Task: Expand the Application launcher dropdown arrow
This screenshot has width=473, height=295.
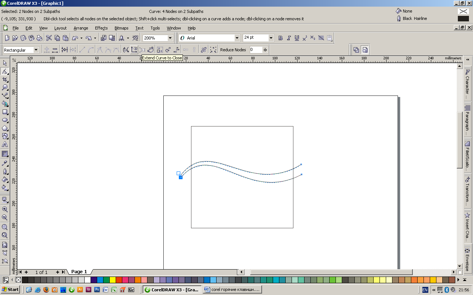Action: pyautogui.click(x=128, y=38)
